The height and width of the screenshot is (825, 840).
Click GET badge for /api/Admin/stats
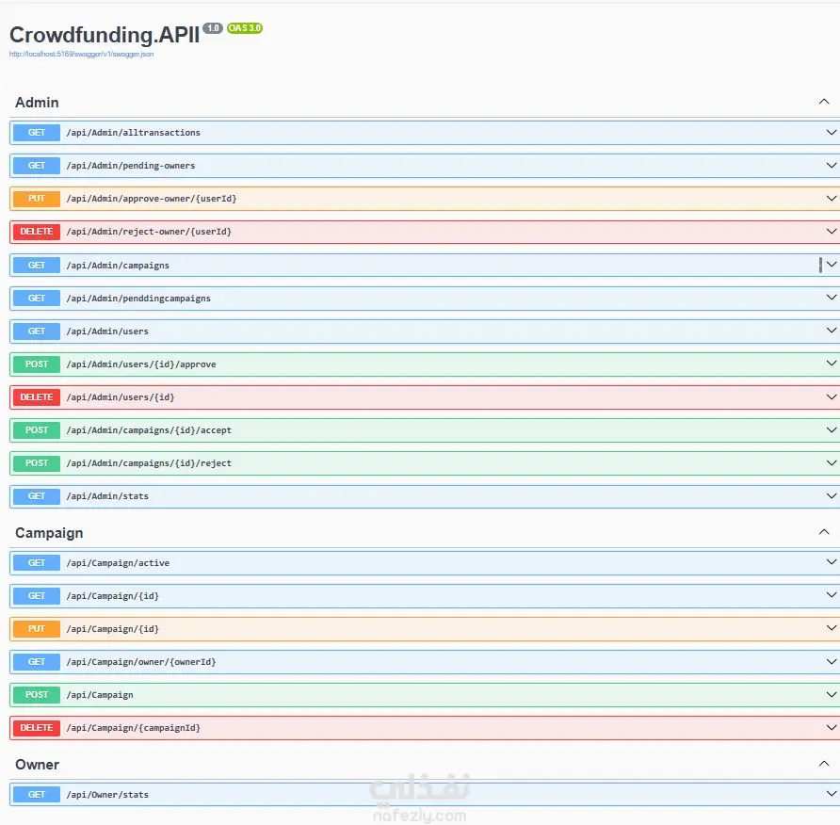pos(37,496)
